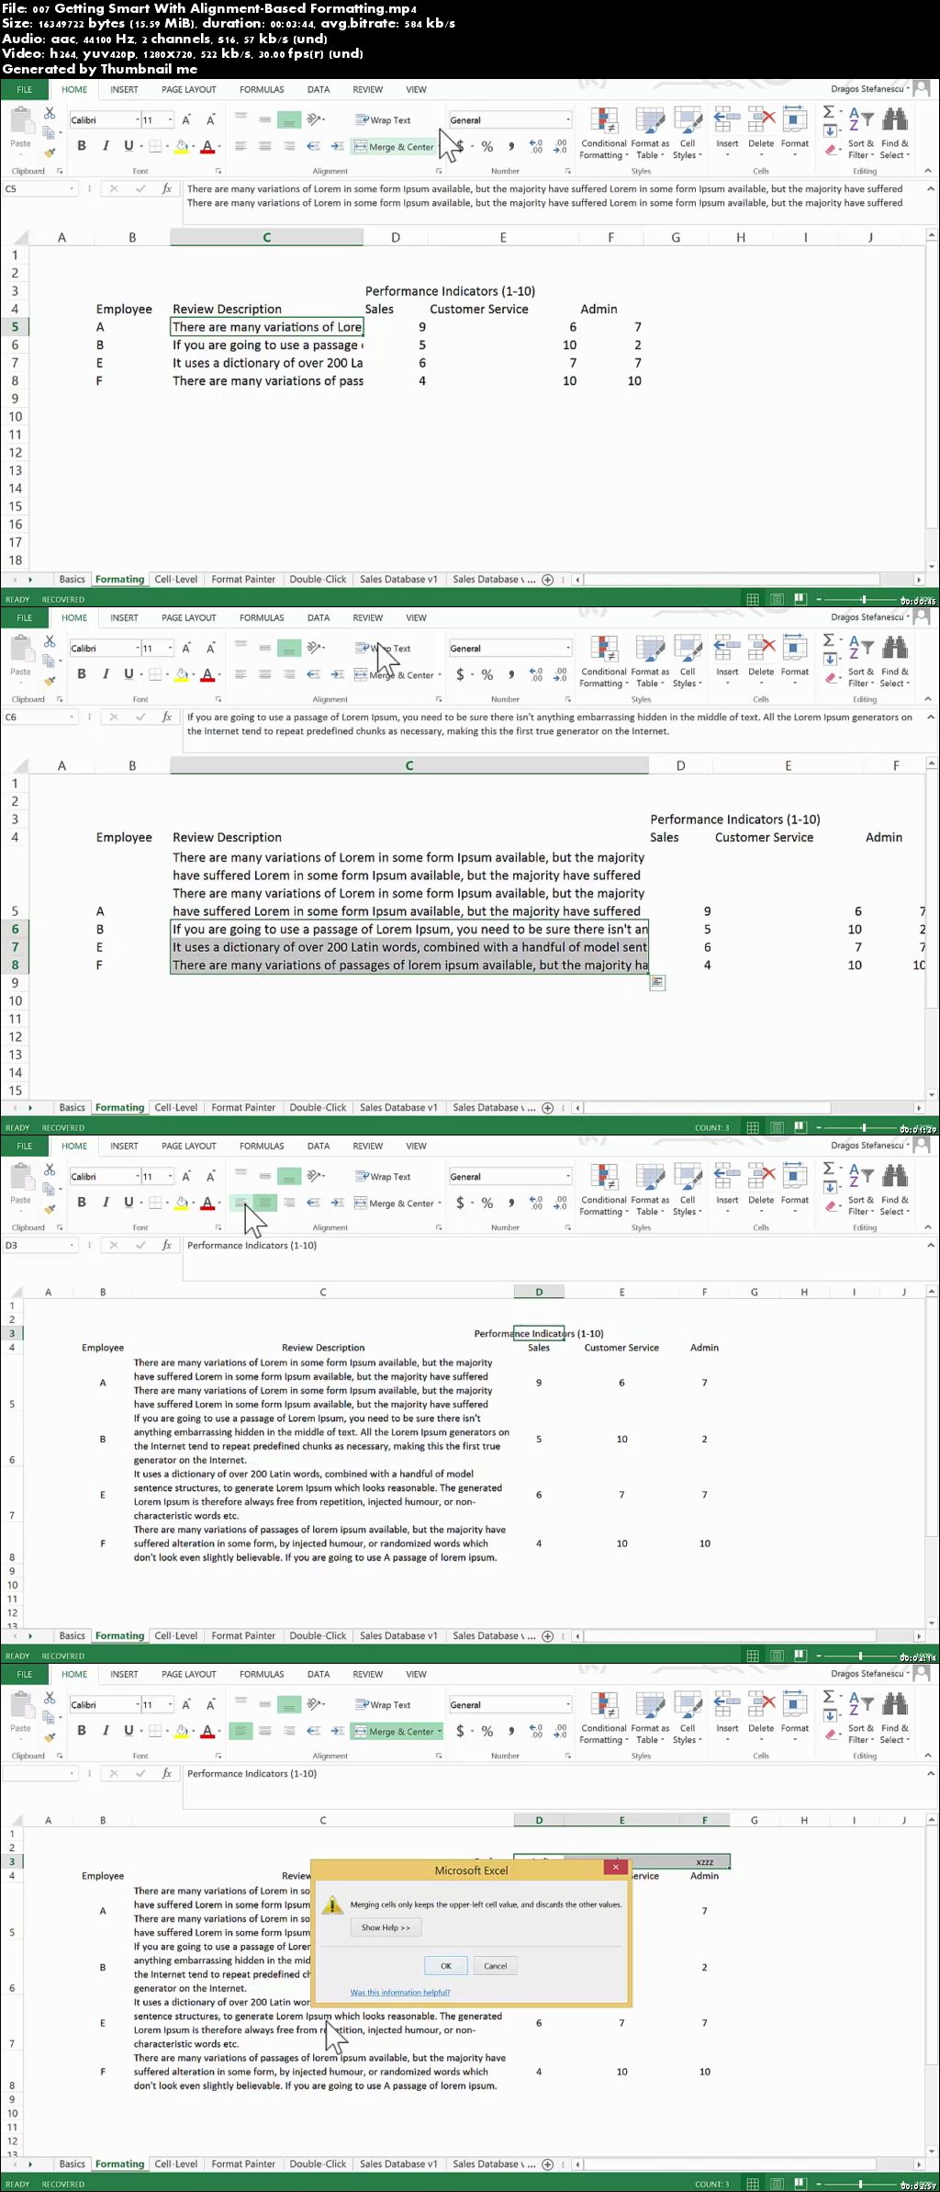This screenshot has height=2192, width=940.
Task: Open Orientation tool in Name Box C5 frame
Action: point(315,119)
